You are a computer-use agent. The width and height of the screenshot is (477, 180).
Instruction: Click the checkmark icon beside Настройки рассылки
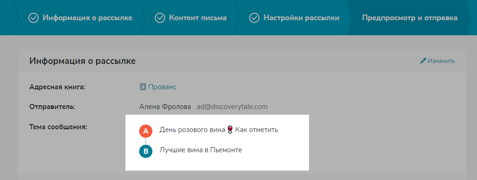tap(254, 18)
